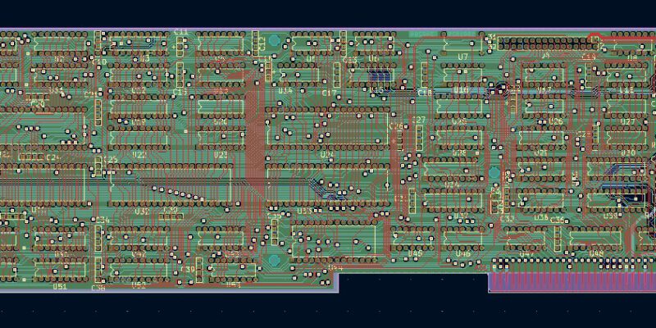This screenshot has width=656, height=328.
Task: Select the C39 capacitor label
Action: click(x=189, y=270)
